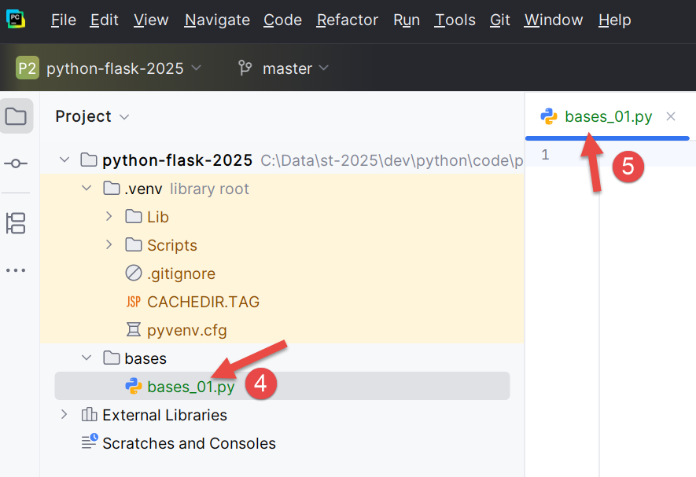Close the bases_01.py editor tab
Screen dimensions: 696x477
pos(670,116)
